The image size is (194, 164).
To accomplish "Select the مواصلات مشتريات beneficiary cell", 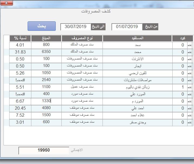I will tap(137, 80).
